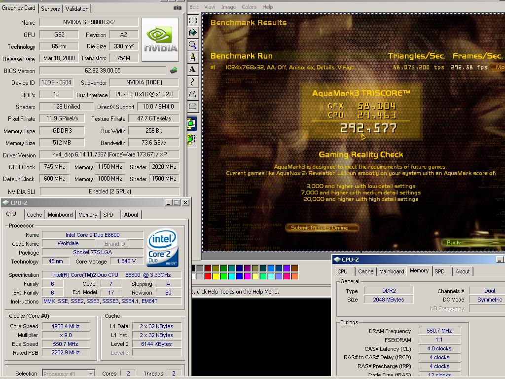Click Device ID value 10DE - 0604

coord(56,82)
